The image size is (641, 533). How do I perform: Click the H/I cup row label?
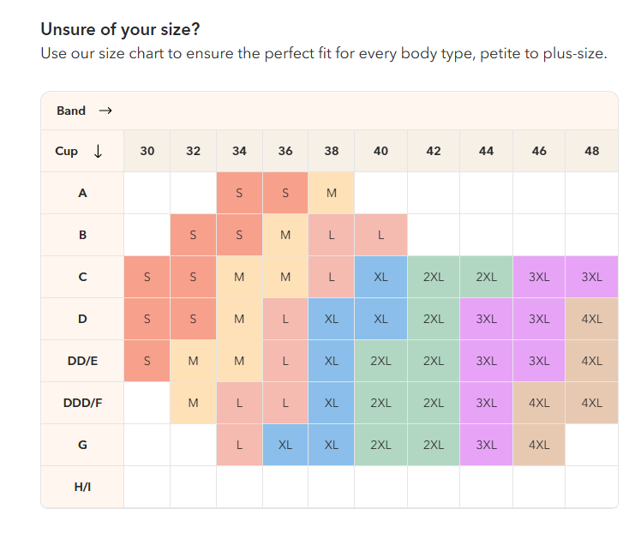click(82, 487)
